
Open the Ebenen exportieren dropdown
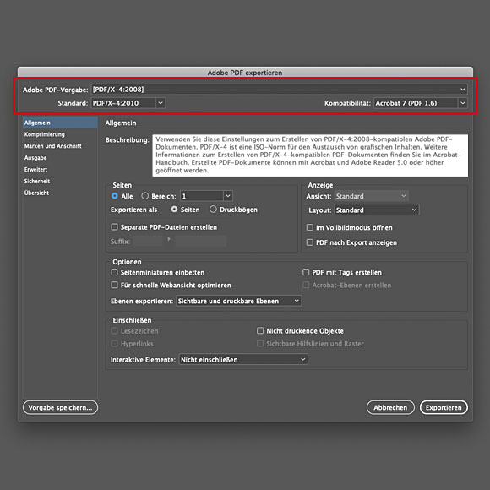point(239,301)
